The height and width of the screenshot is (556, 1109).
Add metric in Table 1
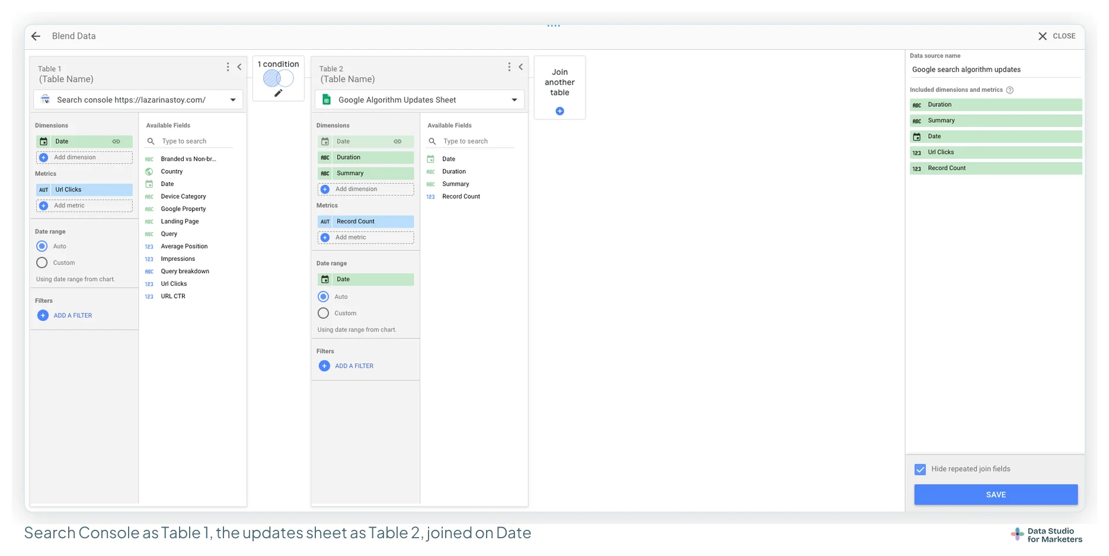84,206
